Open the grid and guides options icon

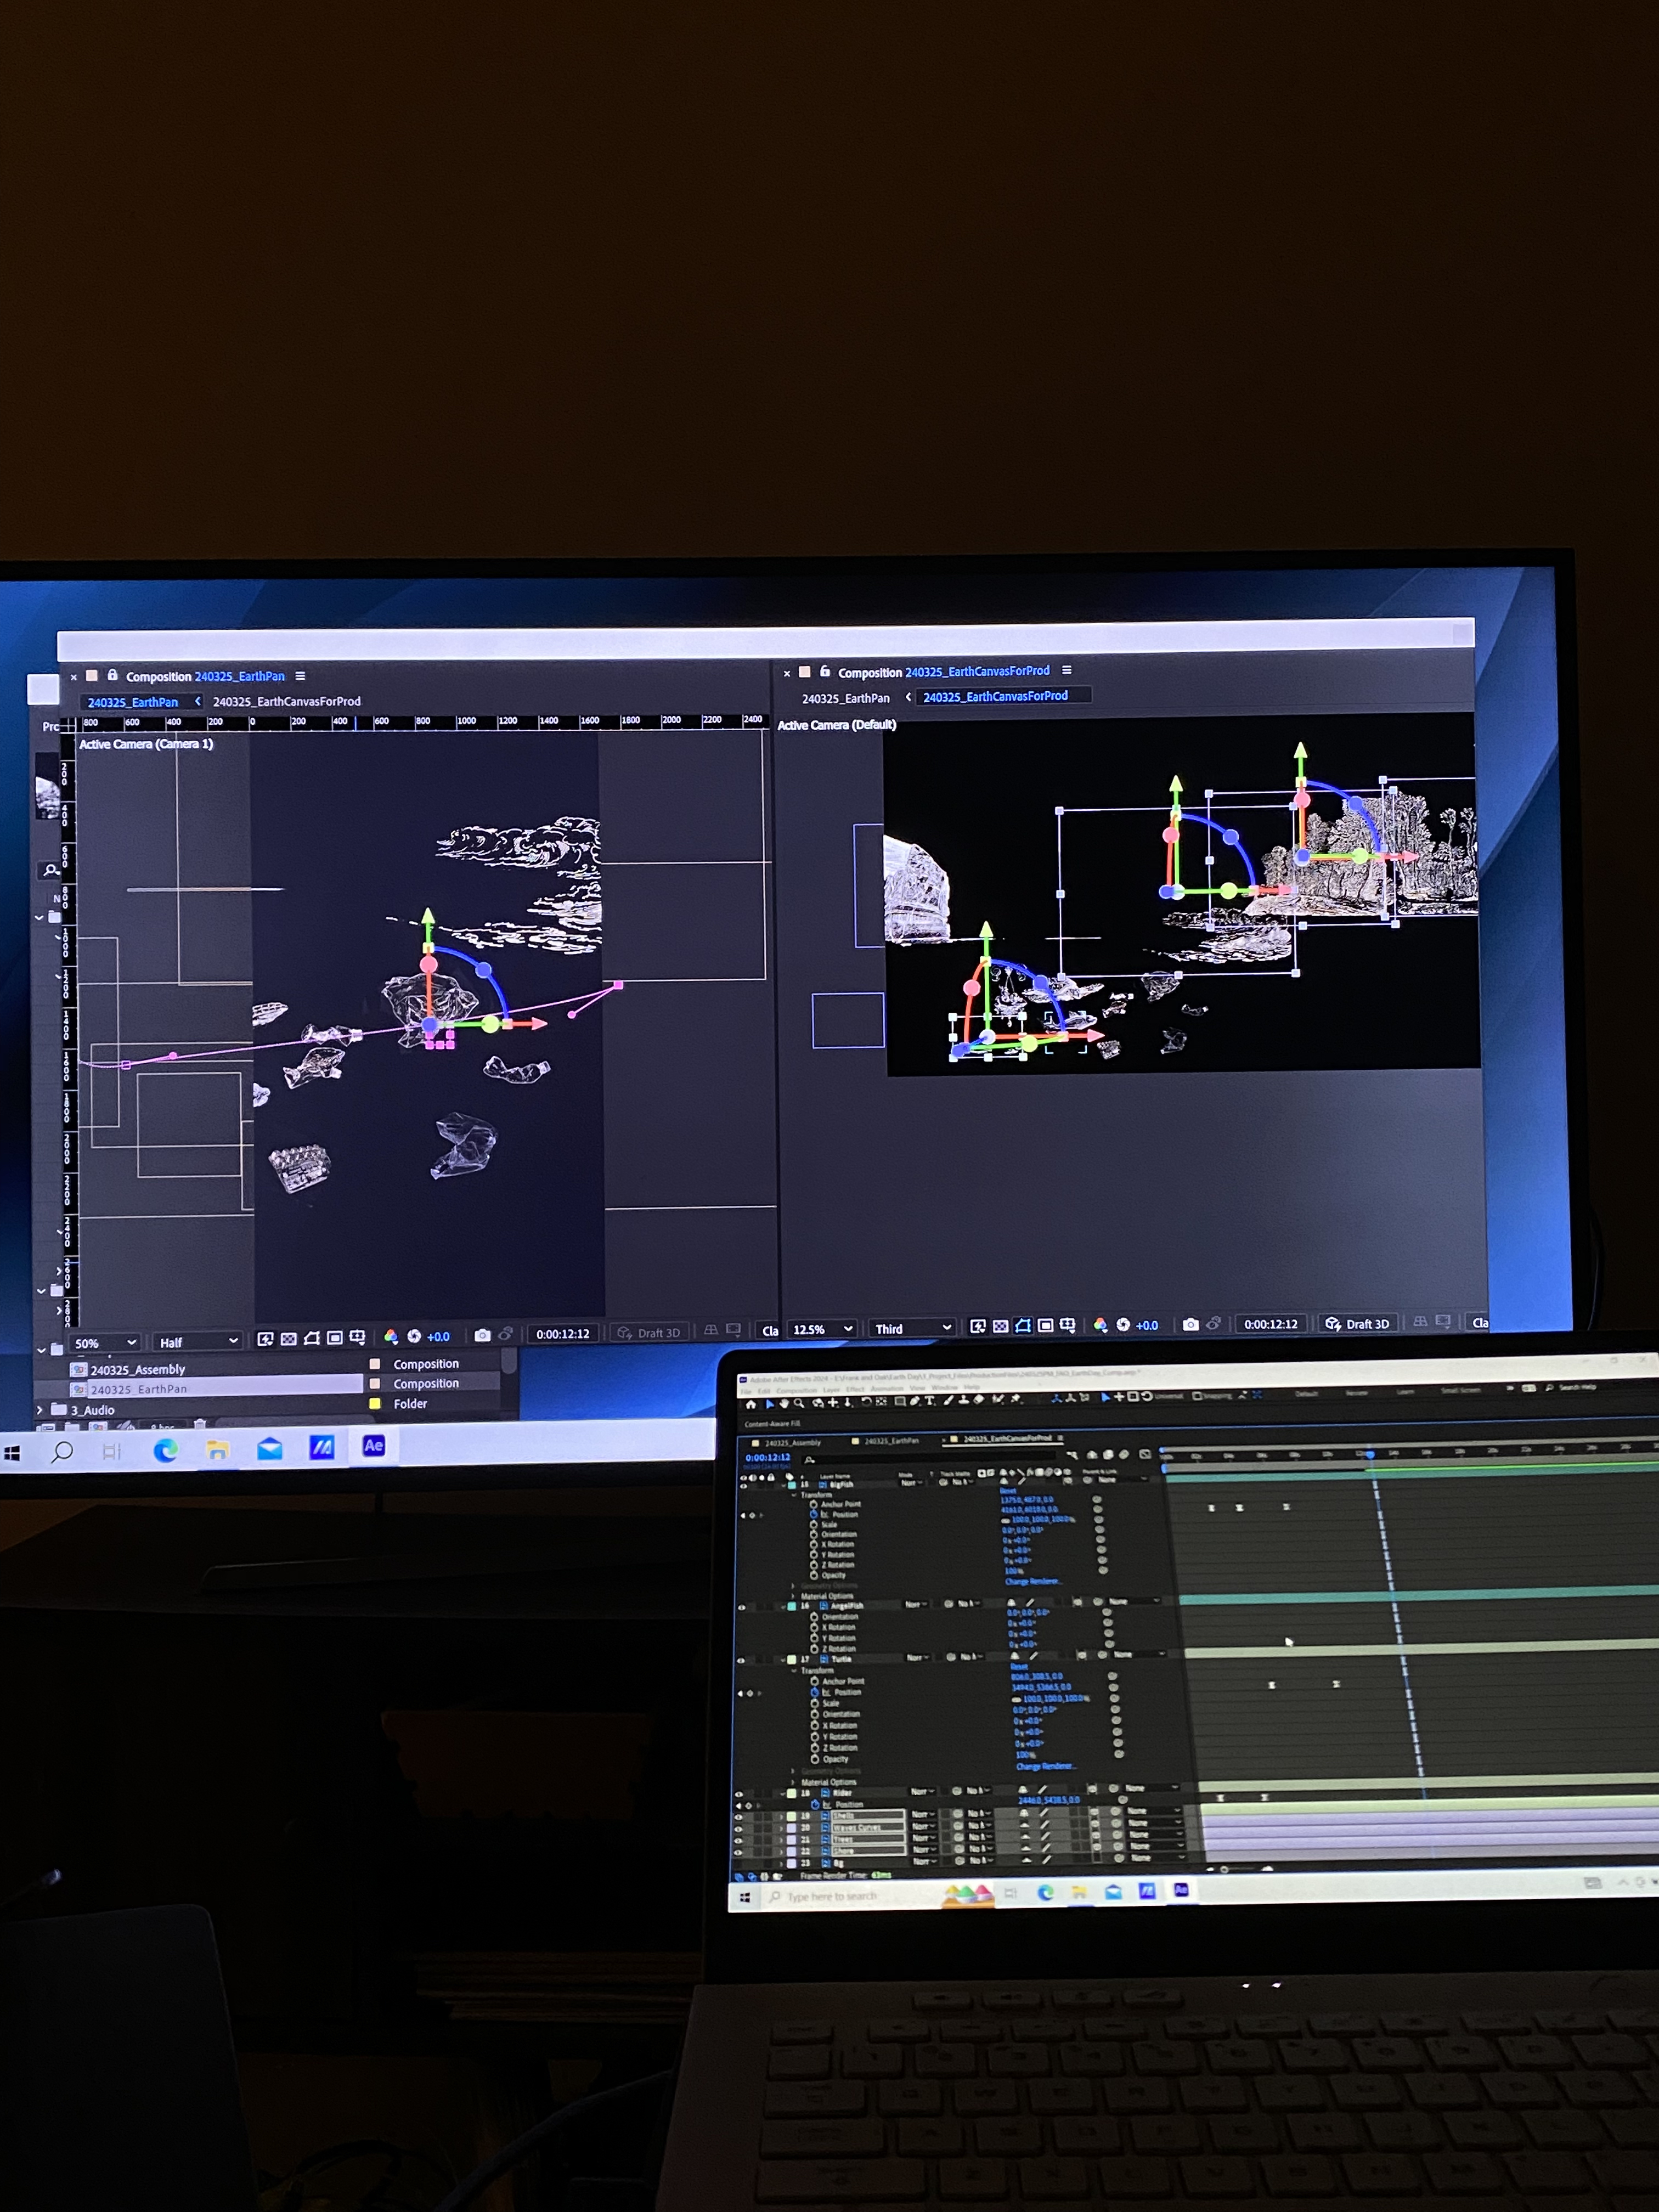point(1068,1326)
